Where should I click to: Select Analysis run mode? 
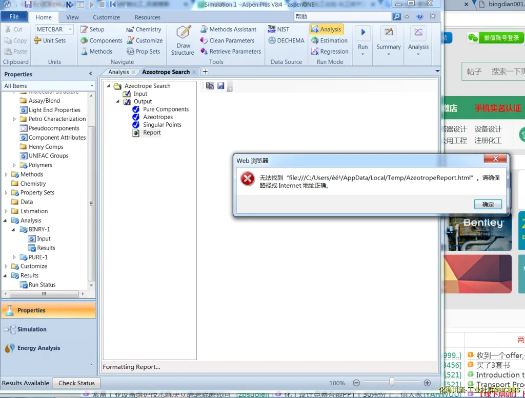click(x=326, y=29)
